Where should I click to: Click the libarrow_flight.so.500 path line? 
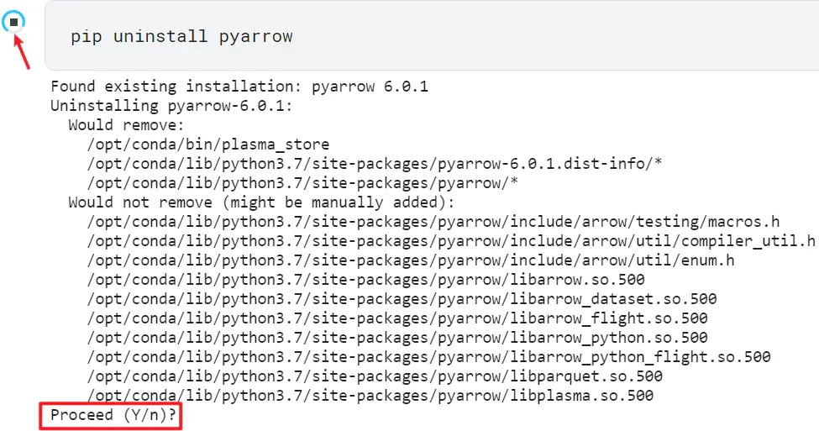pyautogui.click(x=397, y=318)
